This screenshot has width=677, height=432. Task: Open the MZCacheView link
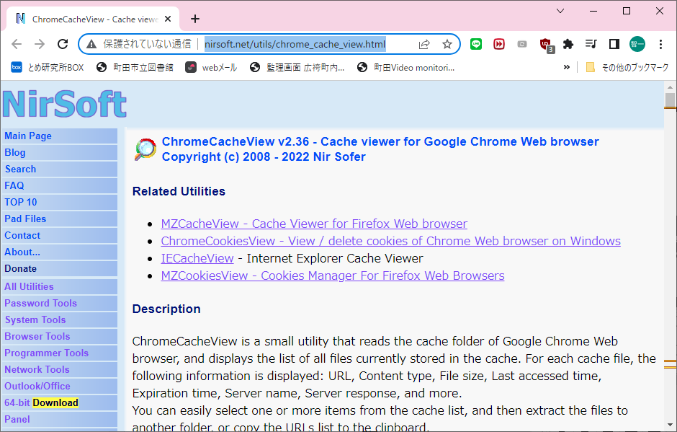314,224
